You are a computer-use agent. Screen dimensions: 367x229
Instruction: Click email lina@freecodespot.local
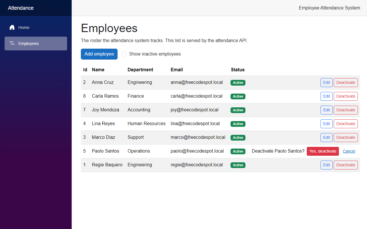(x=195, y=123)
